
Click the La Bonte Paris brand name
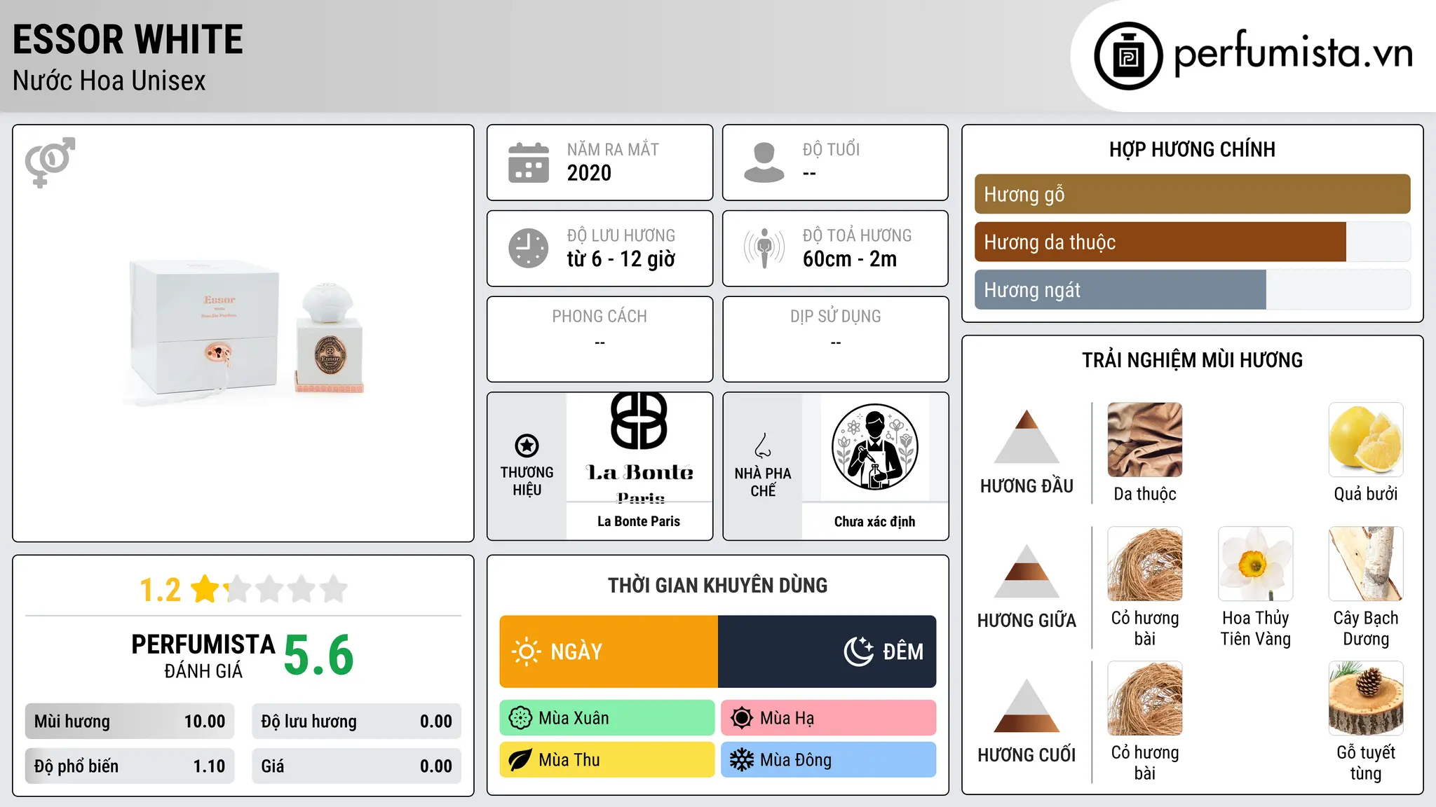coord(639,521)
